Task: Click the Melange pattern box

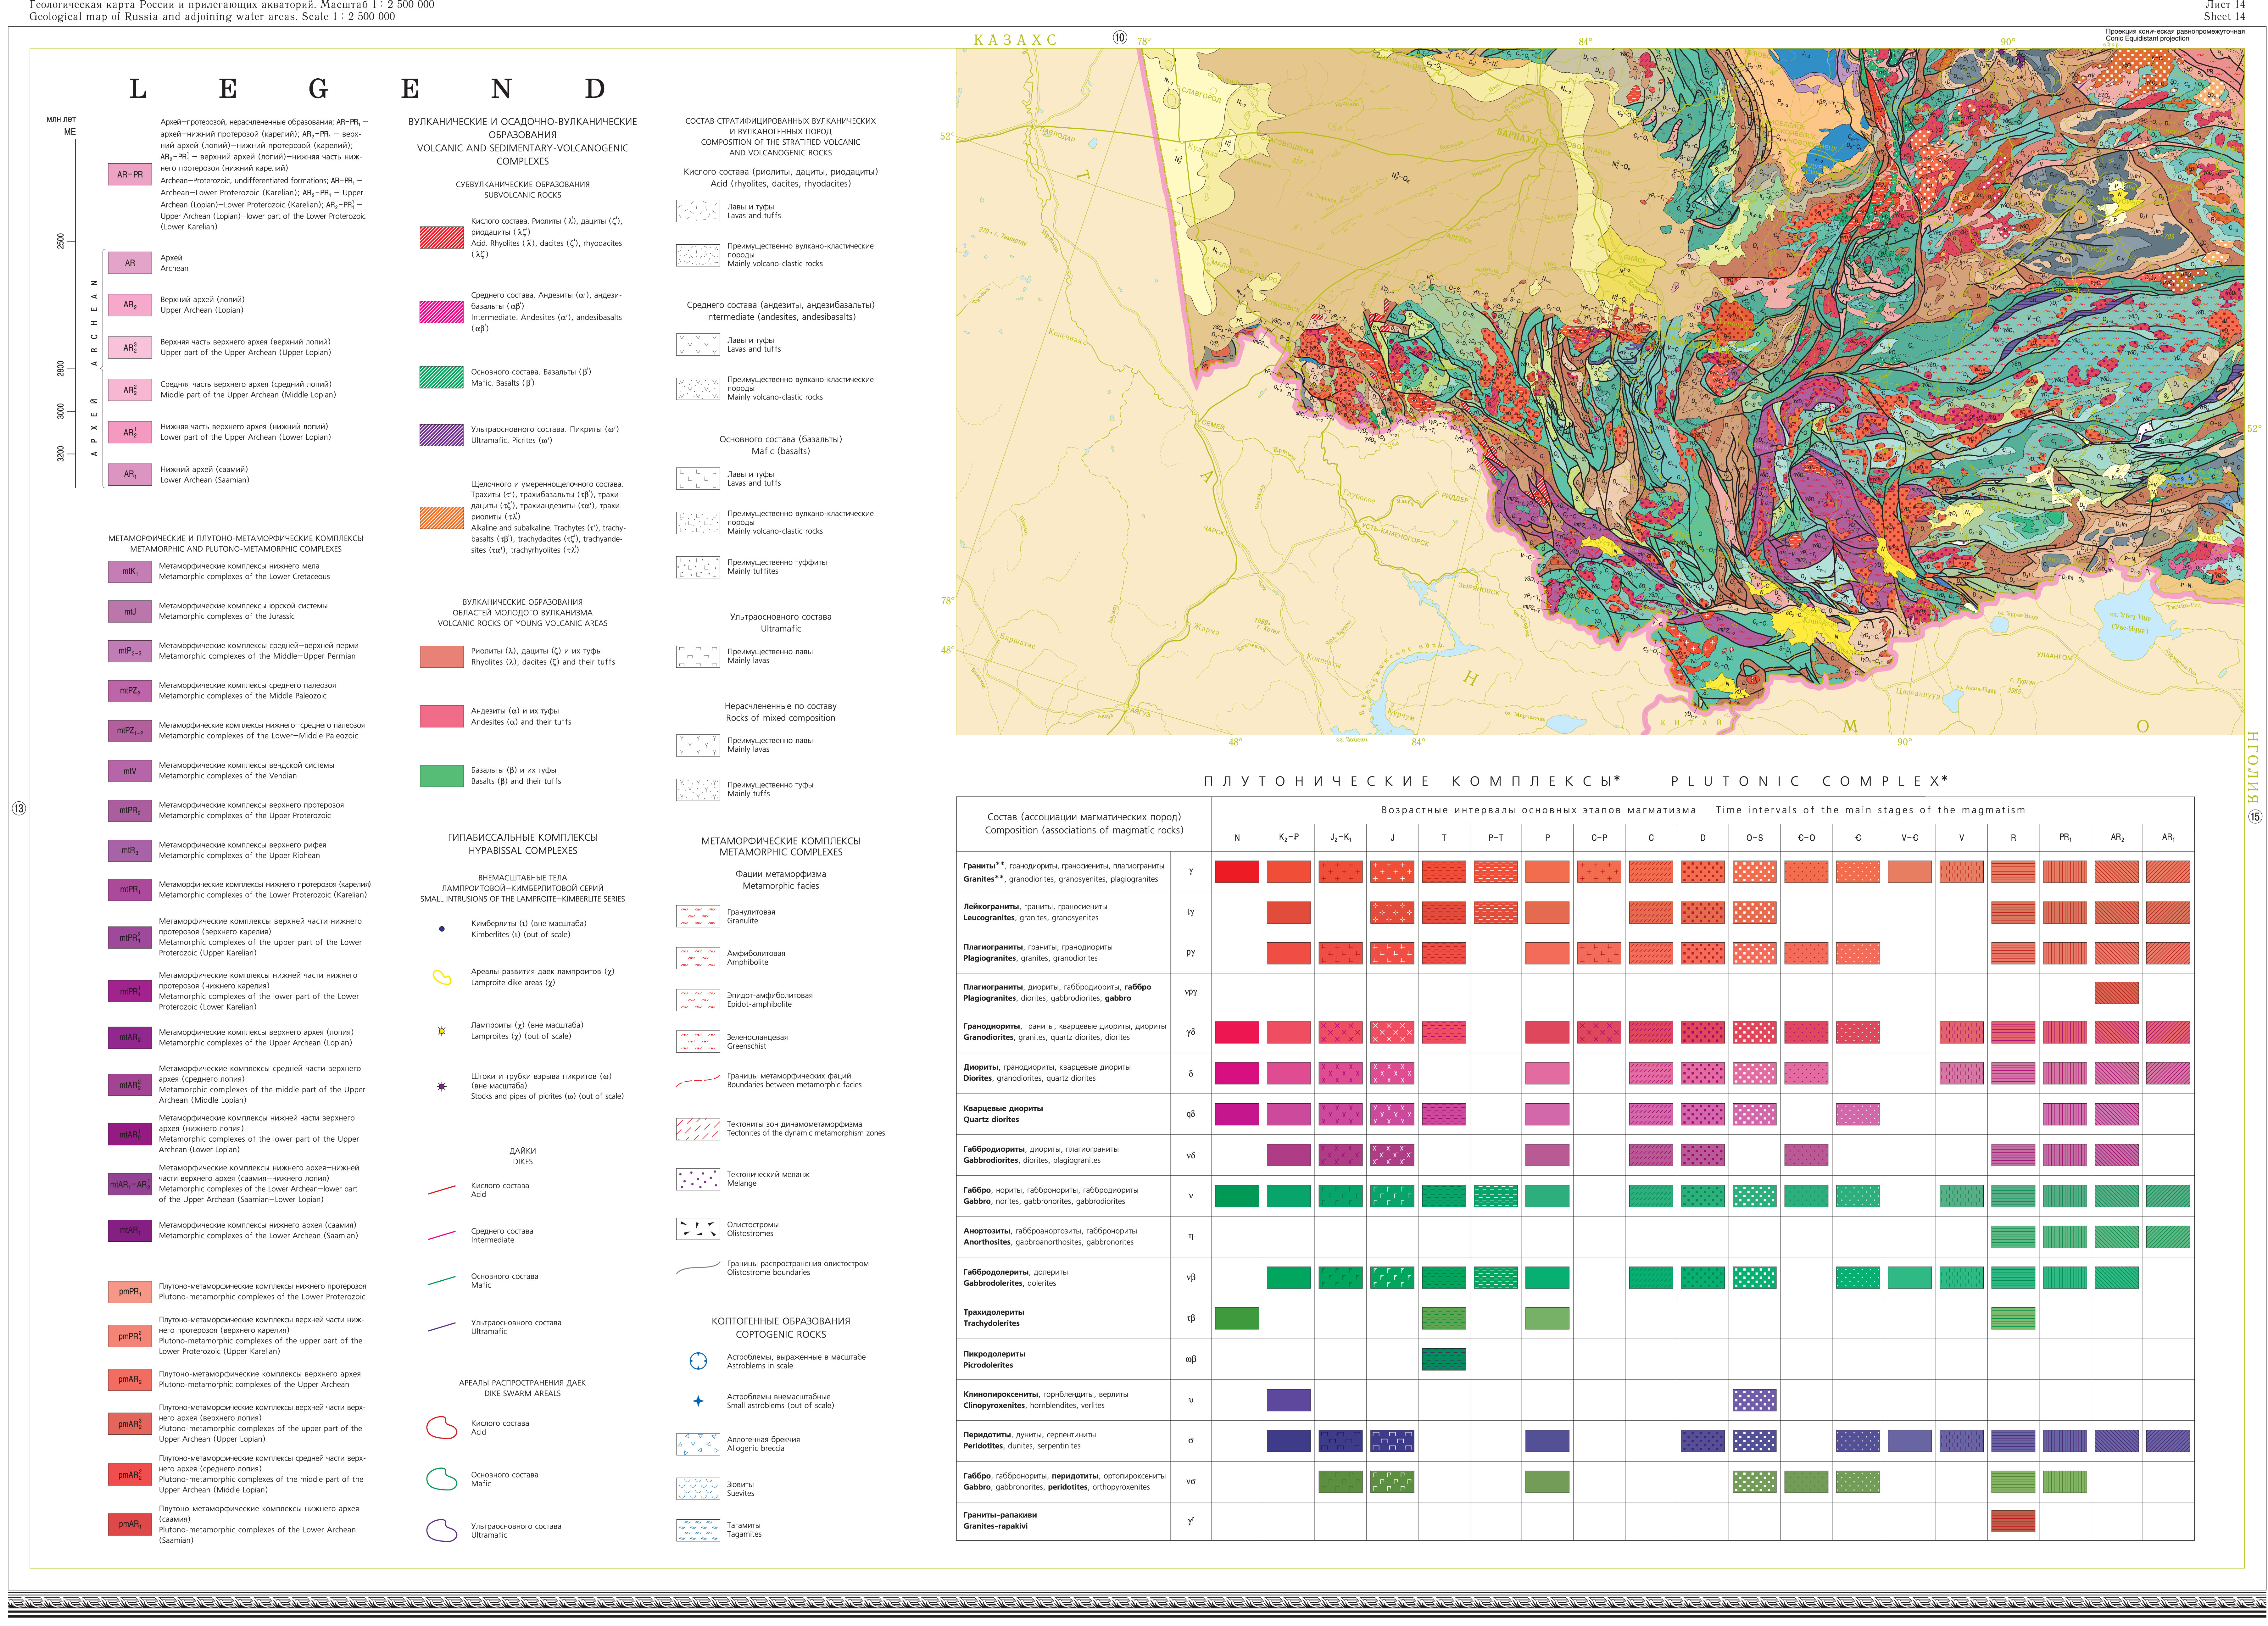Action: point(698,1179)
